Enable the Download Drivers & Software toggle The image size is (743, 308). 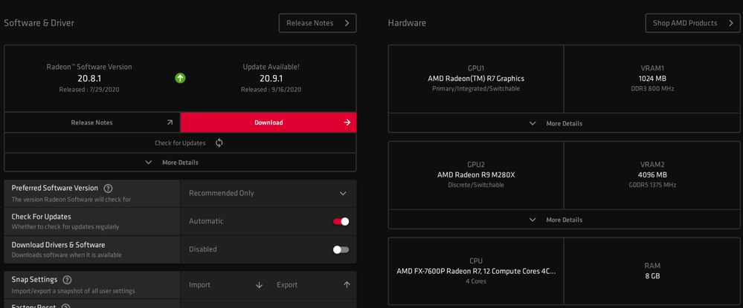341,249
